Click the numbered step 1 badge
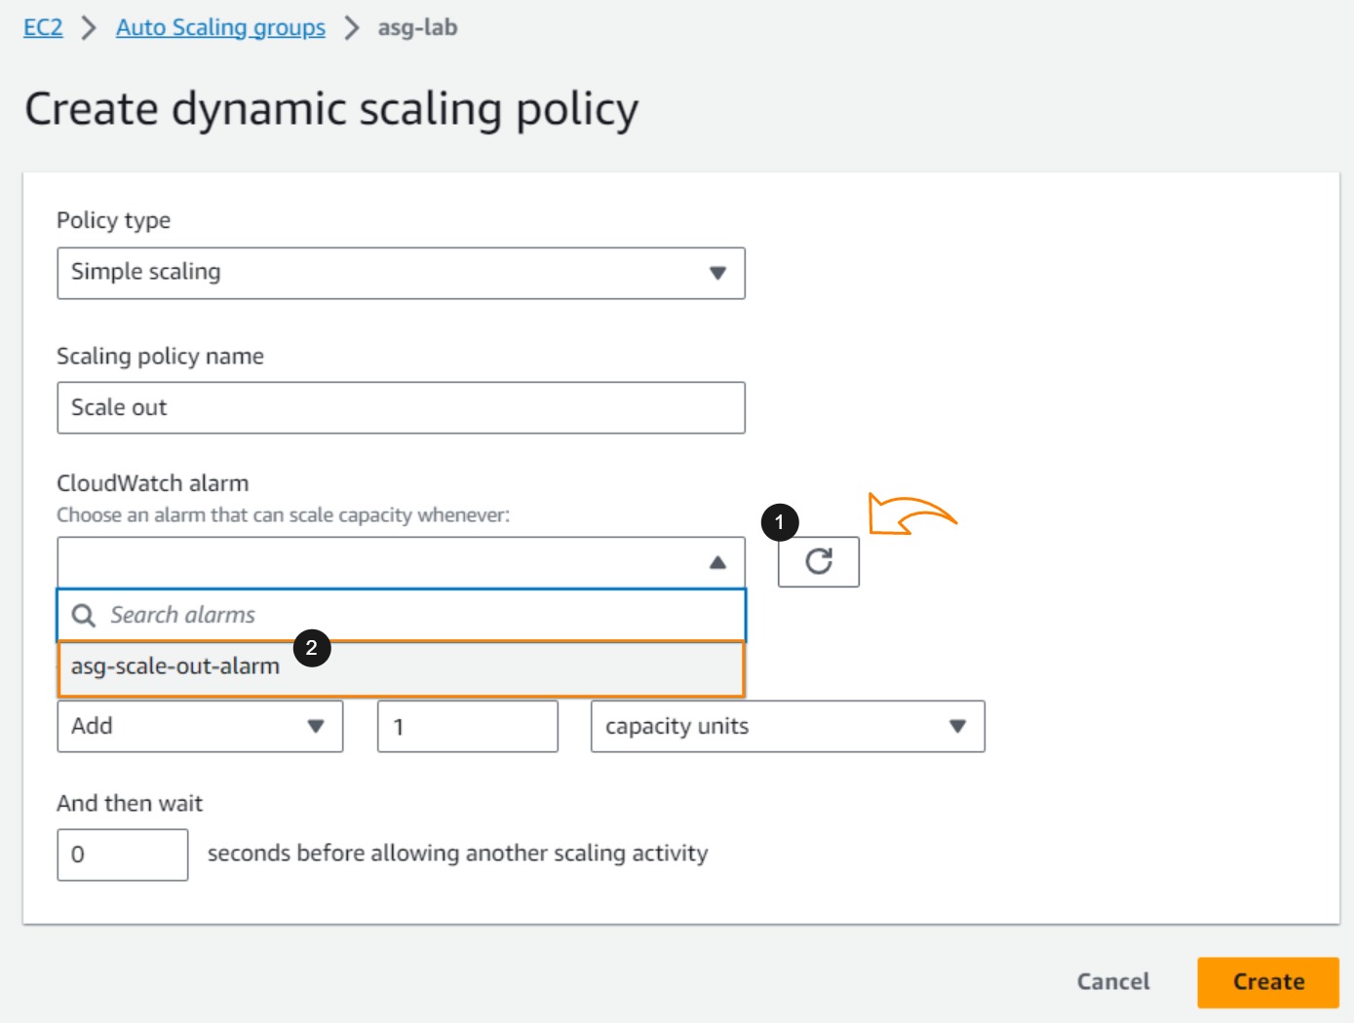 tap(779, 522)
